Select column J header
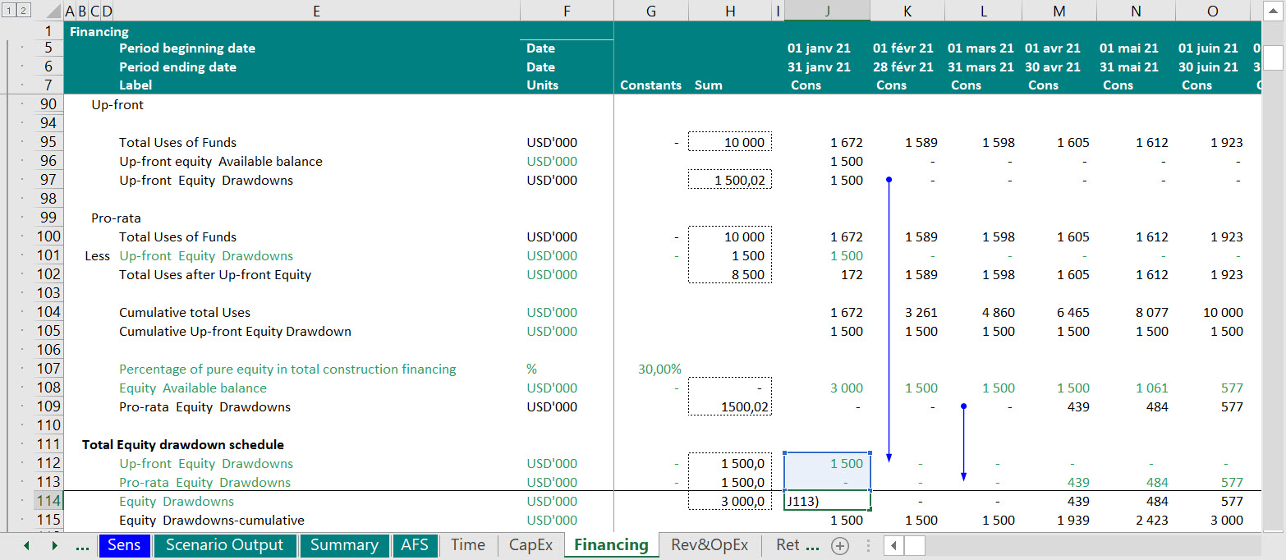The image size is (1286, 560). tap(827, 11)
